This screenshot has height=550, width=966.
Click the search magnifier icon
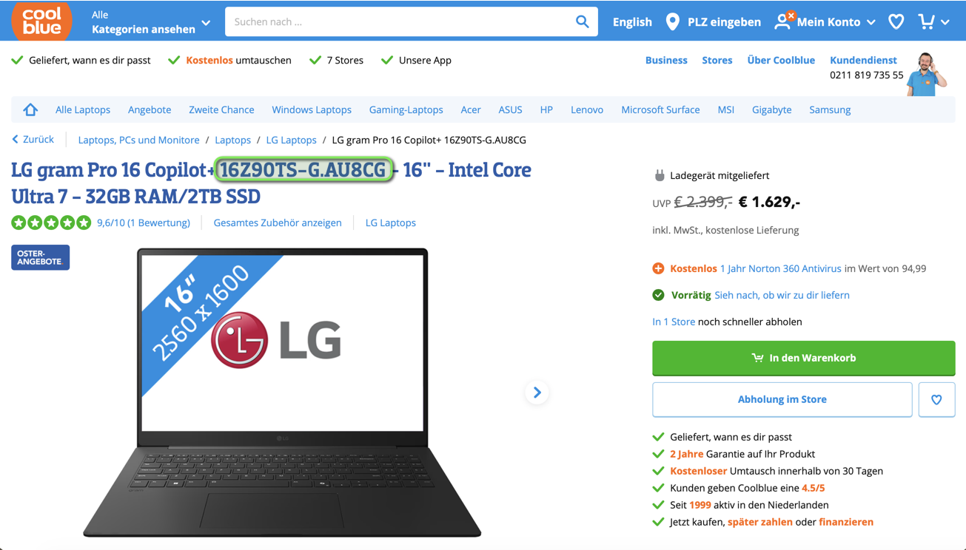(x=583, y=22)
